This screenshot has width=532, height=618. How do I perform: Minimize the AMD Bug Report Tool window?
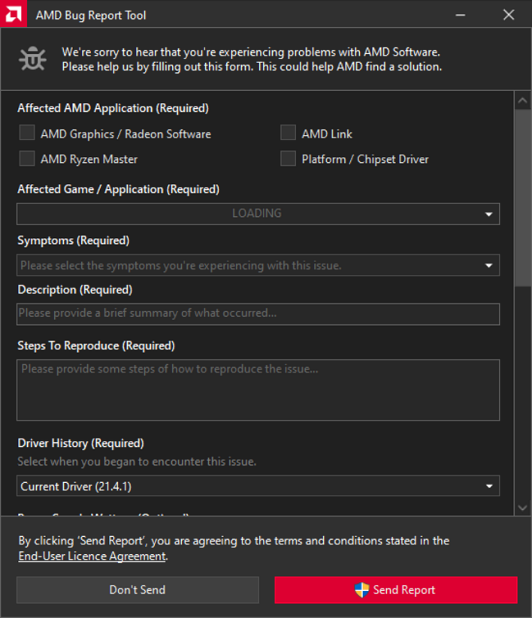click(460, 15)
